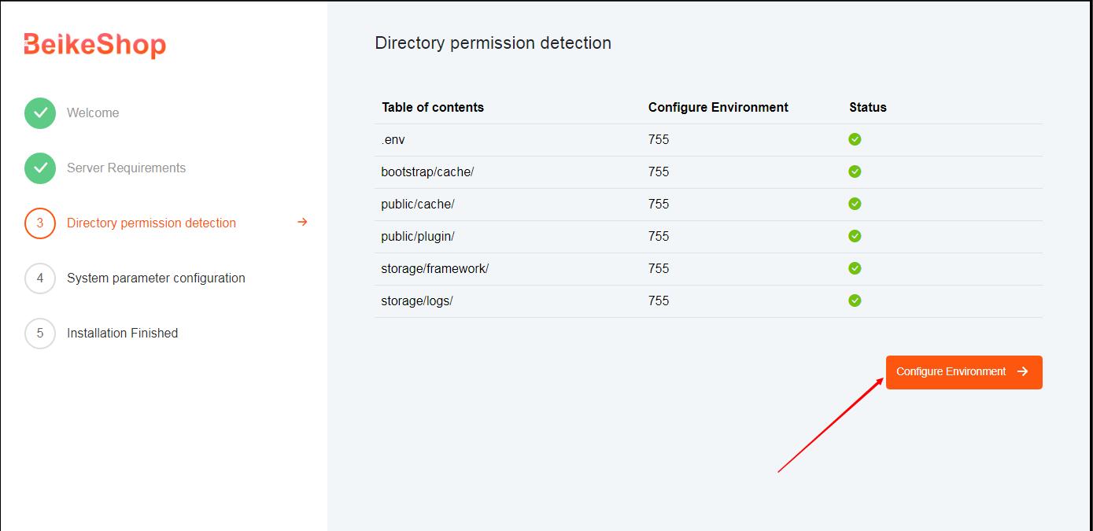Select the step 3 number circle
The image size is (1093, 531).
tap(40, 223)
